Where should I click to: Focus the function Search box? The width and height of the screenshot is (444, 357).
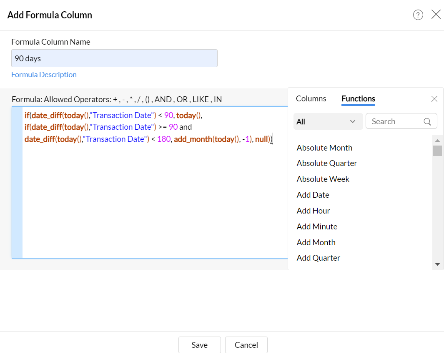395,121
